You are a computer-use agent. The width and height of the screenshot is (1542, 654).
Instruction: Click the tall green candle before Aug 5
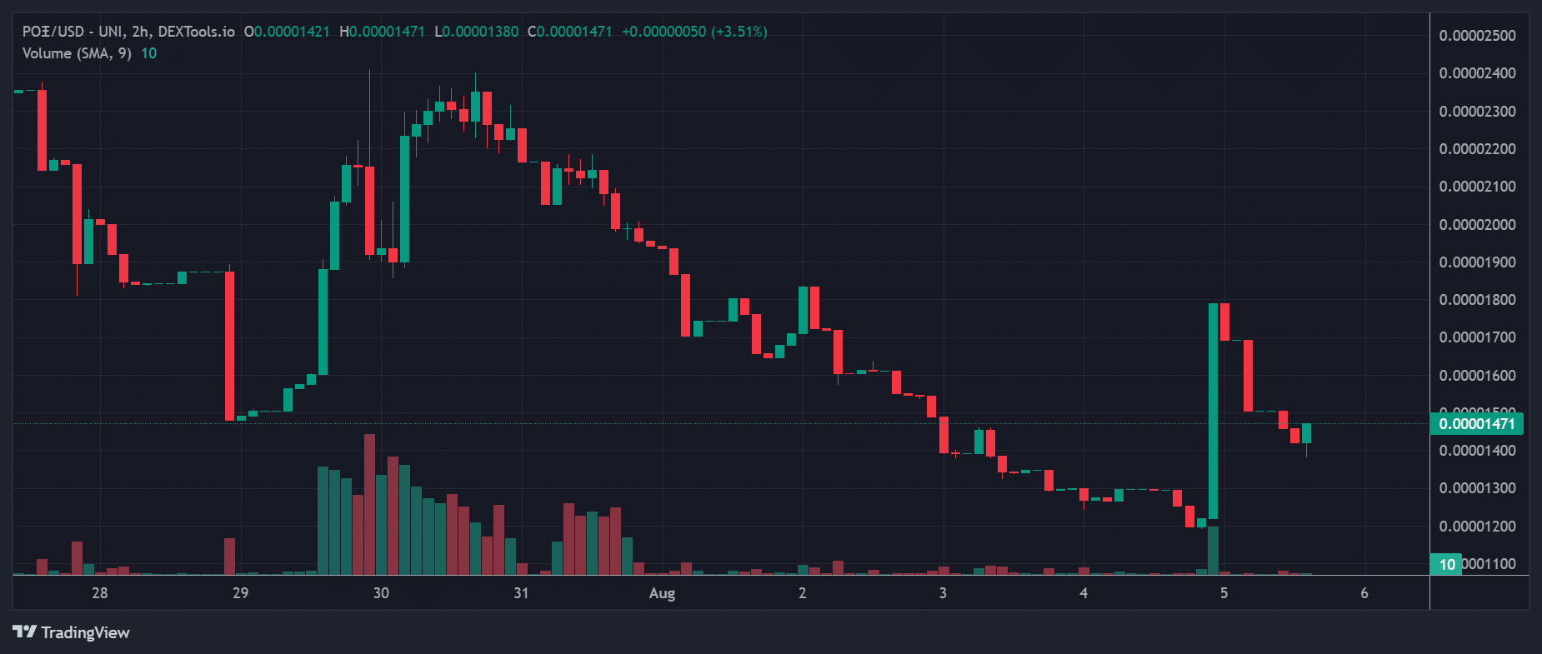pyautogui.click(x=1214, y=412)
